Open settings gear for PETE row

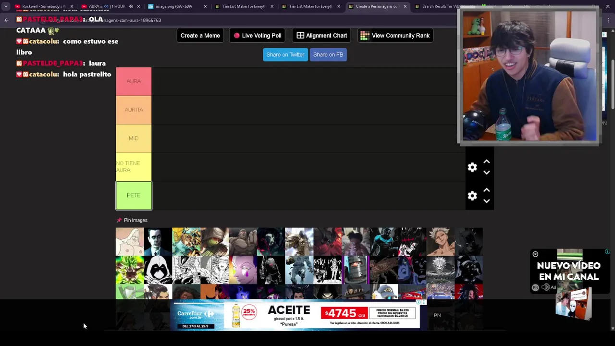pyautogui.click(x=472, y=196)
